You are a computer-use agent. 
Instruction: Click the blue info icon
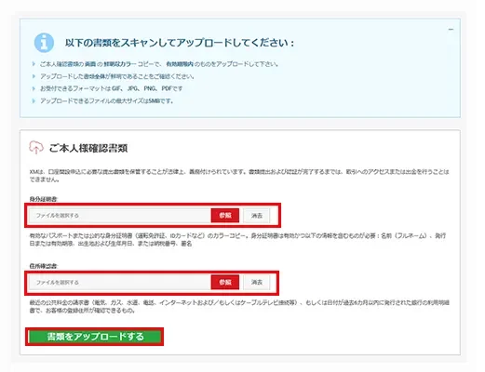(44, 43)
